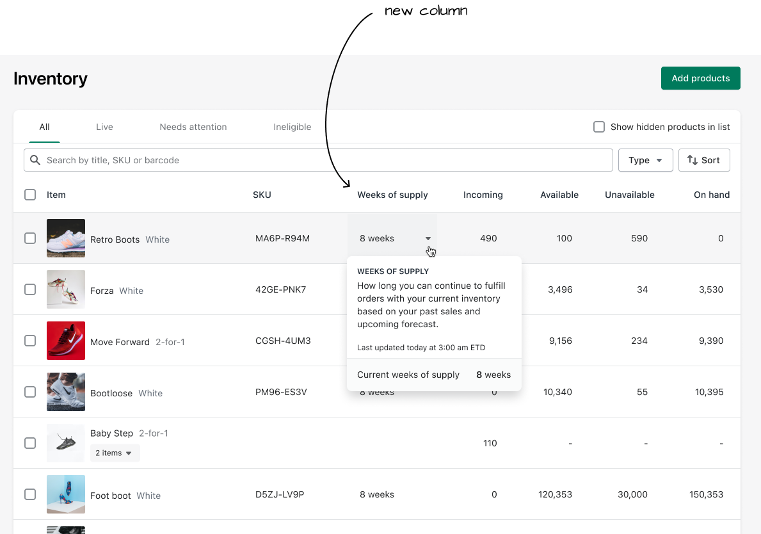Check the Retro Boots row checkbox

pos(30,238)
